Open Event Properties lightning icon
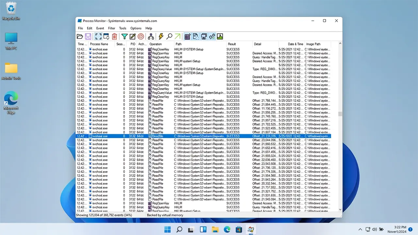Image resolution: width=418 pixels, height=235 pixels. [x=161, y=37]
